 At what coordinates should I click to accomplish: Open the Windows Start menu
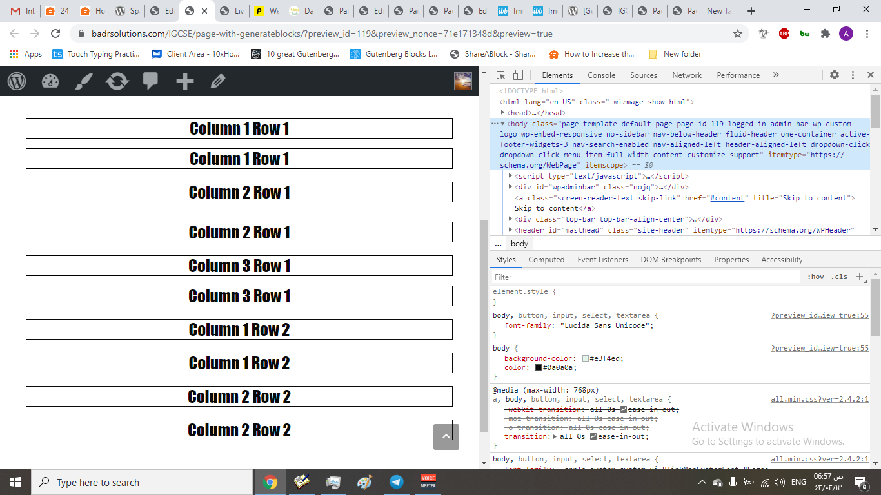15,482
